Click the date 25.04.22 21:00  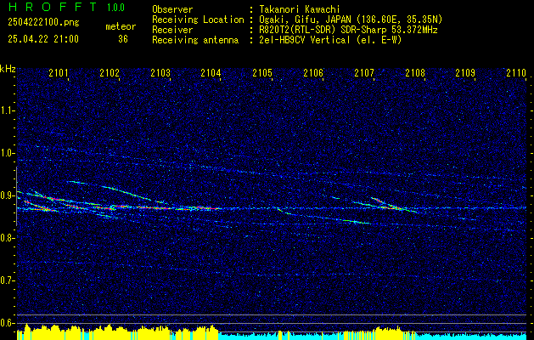pyautogui.click(x=43, y=39)
